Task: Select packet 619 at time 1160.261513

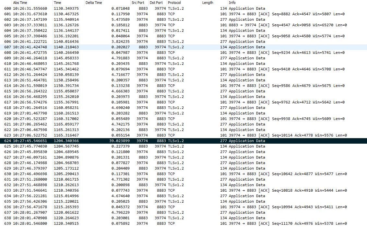Action: coord(184,113)
